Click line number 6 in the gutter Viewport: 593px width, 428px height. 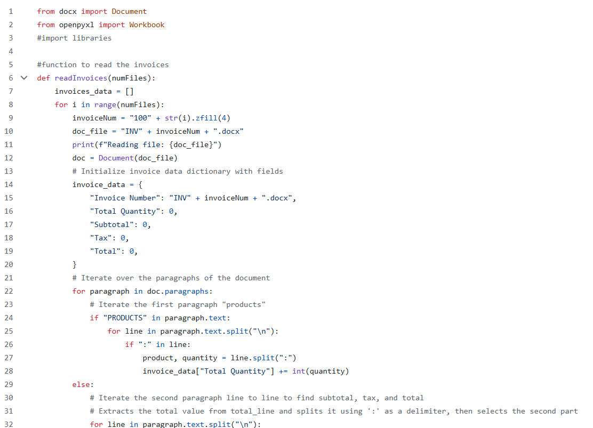[11, 78]
